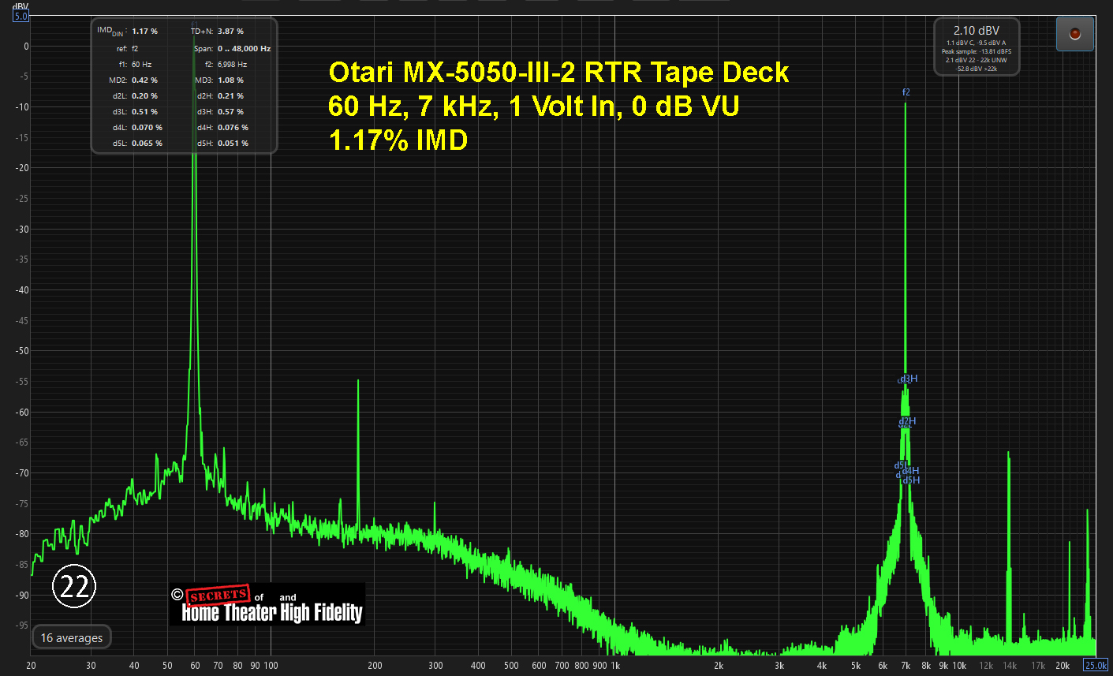Select the dBV axis unit label
Screen dimensions: 1113x676
[20, 6]
